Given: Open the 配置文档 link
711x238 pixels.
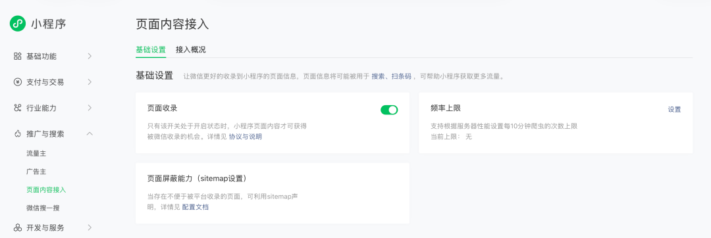Looking at the screenshot, I should (x=196, y=207).
